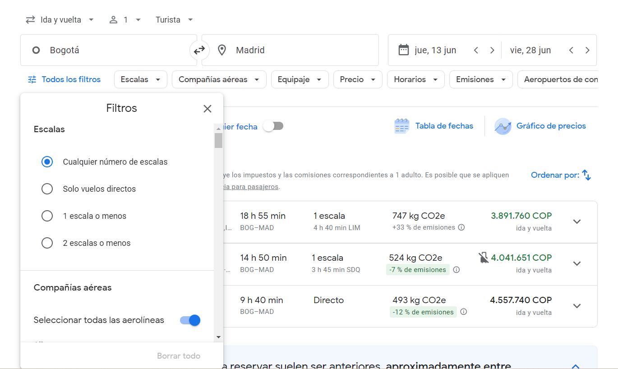Image resolution: width=618 pixels, height=369 pixels.
Task: Open the Turista class dropdown
Action: 174,20
